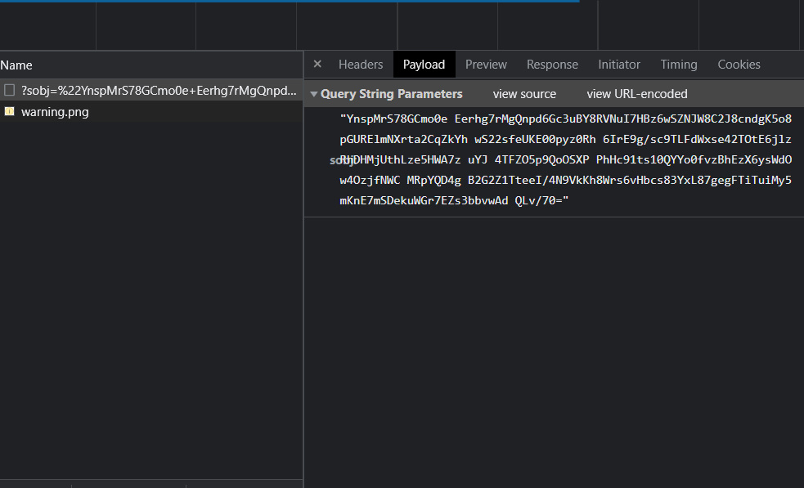Image resolution: width=804 pixels, height=488 pixels.
Task: Click the view source link
Action: tap(524, 94)
